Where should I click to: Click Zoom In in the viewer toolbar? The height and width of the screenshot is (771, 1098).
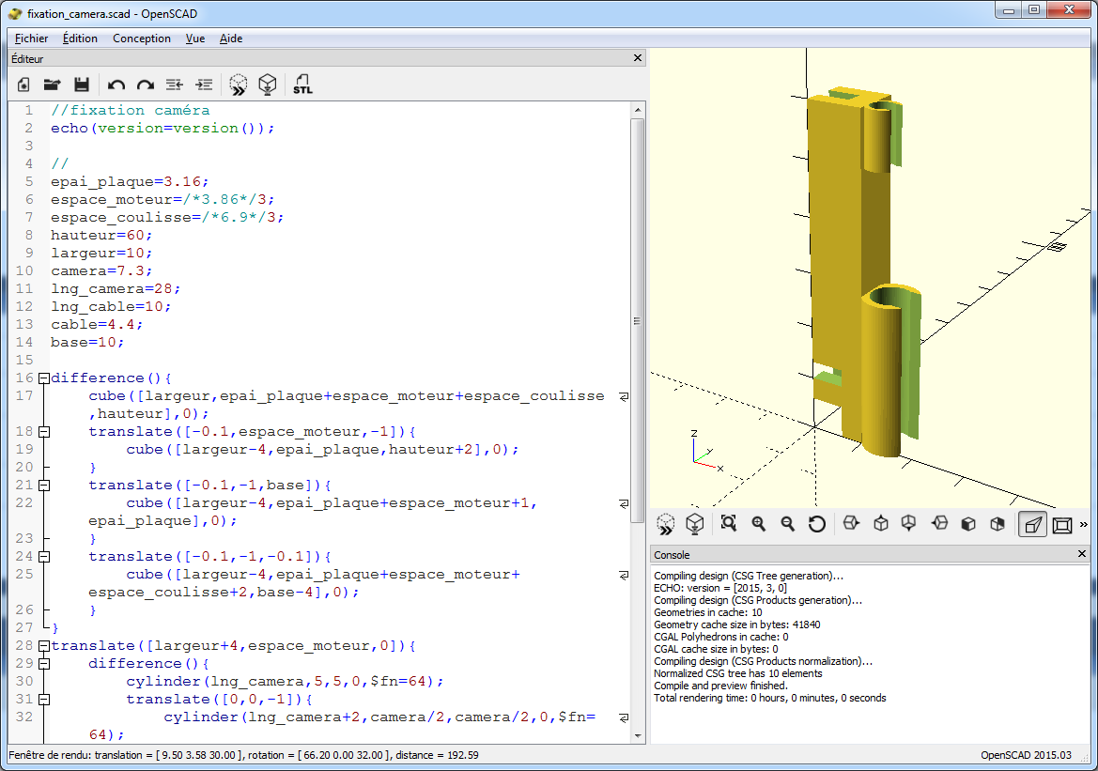[x=758, y=524]
